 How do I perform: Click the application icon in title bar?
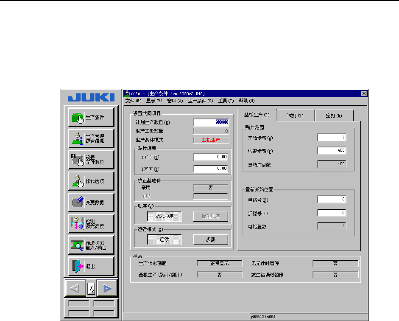click(128, 93)
